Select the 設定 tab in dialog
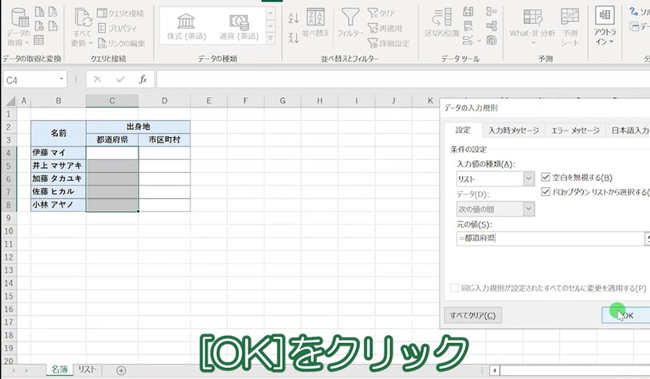Screen dimensions: 650x379 click(463, 130)
